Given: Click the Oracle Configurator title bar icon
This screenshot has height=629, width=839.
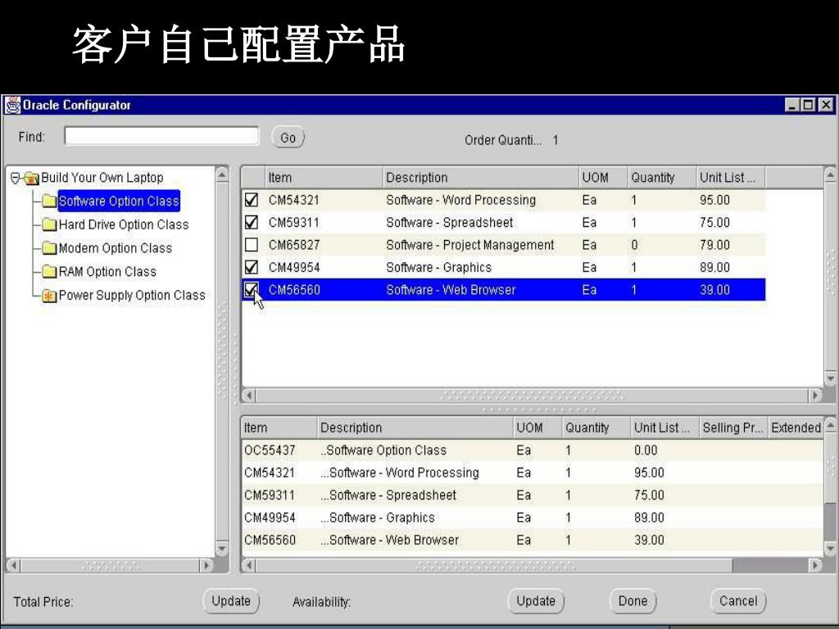Looking at the screenshot, I should point(12,105).
